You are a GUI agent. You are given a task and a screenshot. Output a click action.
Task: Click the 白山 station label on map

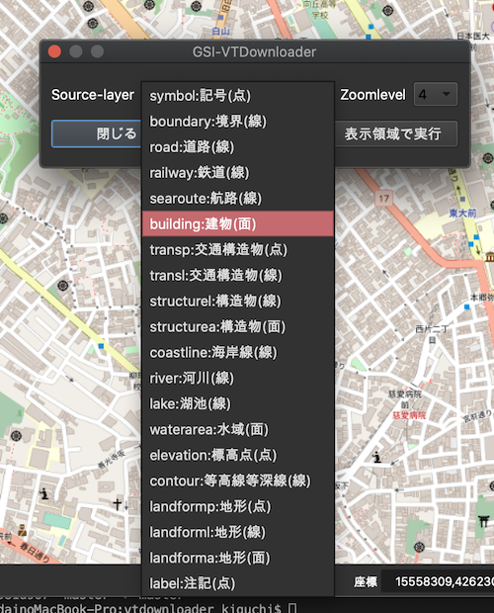click(220, 31)
